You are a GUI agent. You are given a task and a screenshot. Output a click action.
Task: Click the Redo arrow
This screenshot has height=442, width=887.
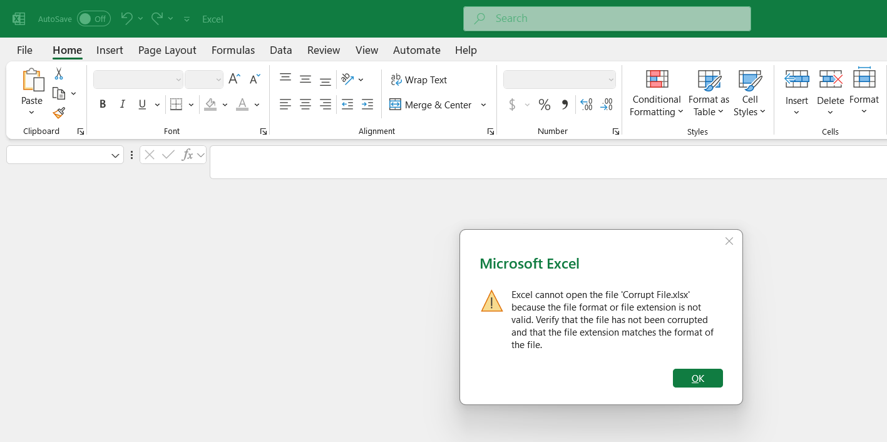158,19
